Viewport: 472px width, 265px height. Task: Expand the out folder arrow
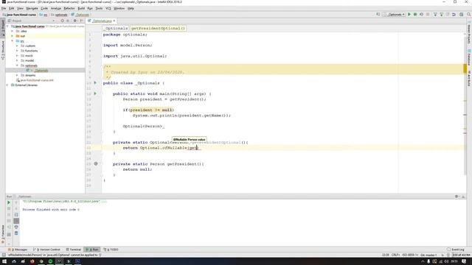13,36
